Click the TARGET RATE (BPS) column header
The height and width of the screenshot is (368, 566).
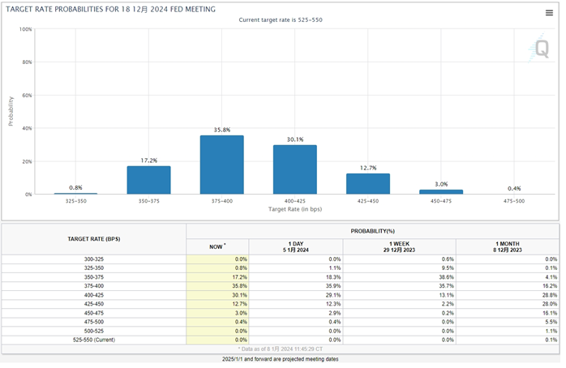[94, 240]
